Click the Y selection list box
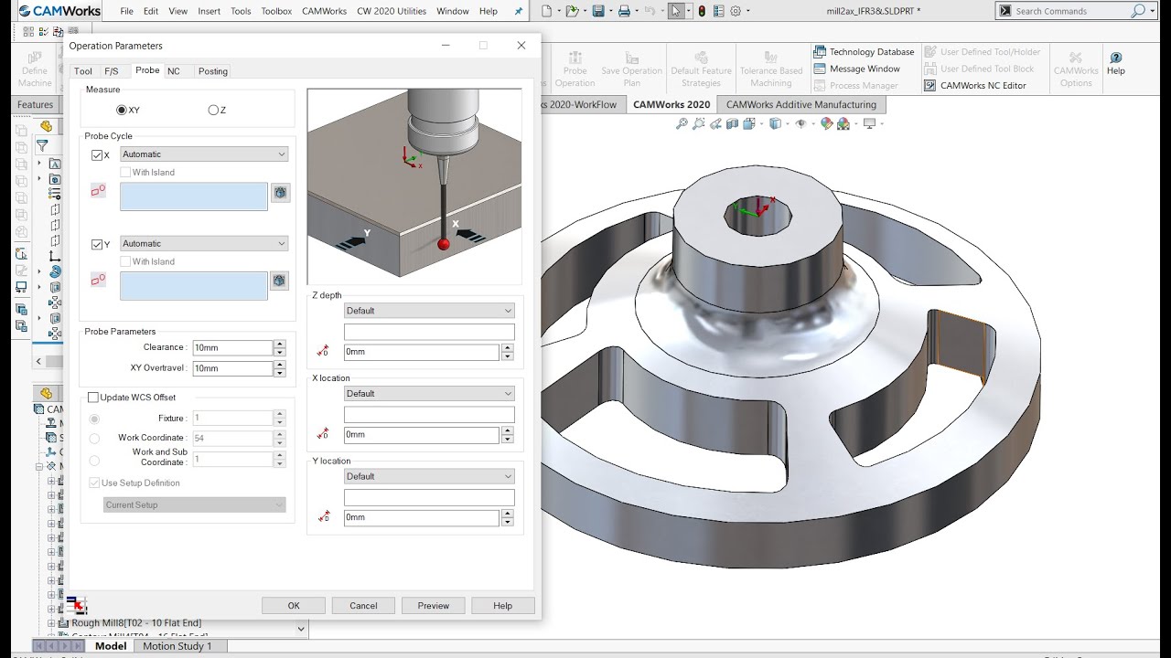Screen dimensions: 1171x658 pyautogui.click(x=194, y=286)
